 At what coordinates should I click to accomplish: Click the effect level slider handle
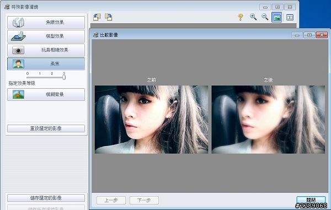pos(64,77)
